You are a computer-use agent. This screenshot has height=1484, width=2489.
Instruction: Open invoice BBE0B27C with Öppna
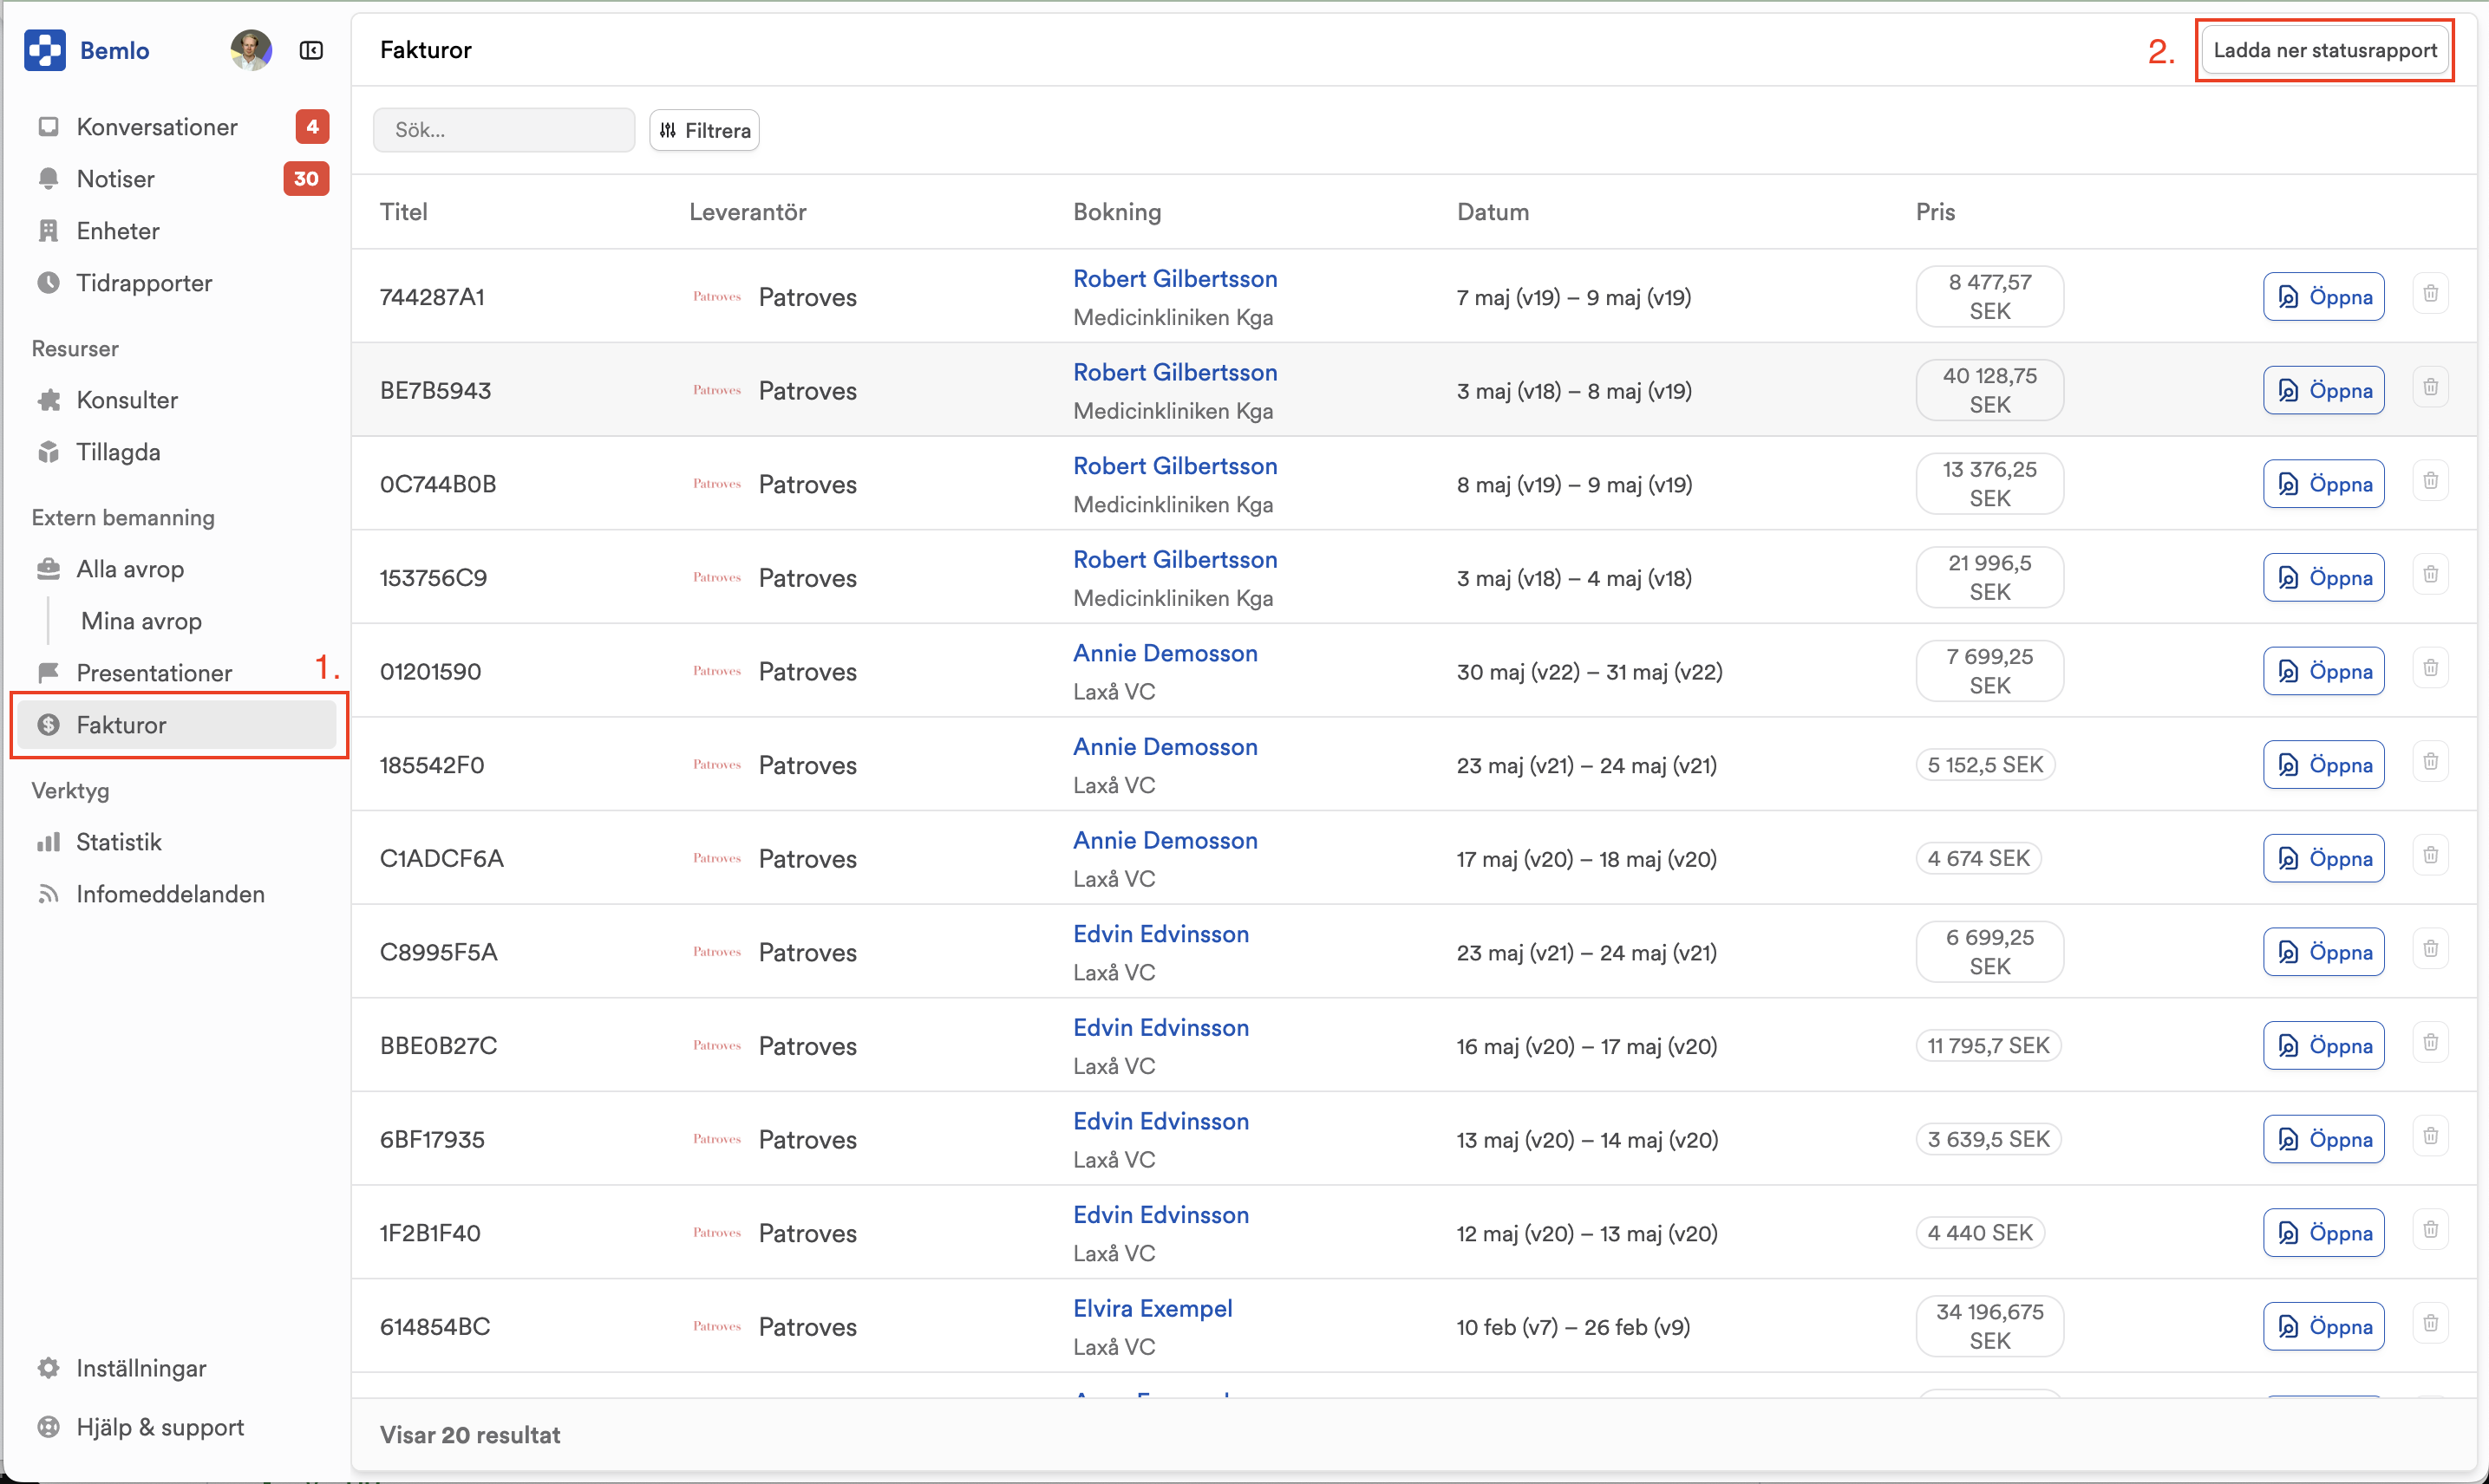coord(2324,1046)
